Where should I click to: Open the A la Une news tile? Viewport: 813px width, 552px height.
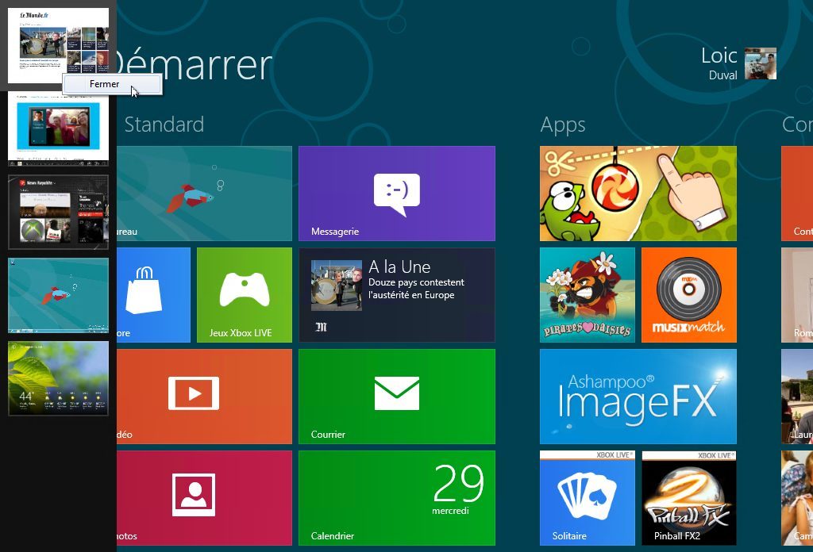pyautogui.click(x=396, y=294)
